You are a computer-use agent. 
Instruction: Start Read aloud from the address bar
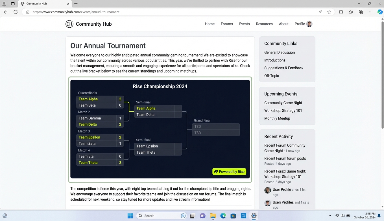[x=320, y=12]
